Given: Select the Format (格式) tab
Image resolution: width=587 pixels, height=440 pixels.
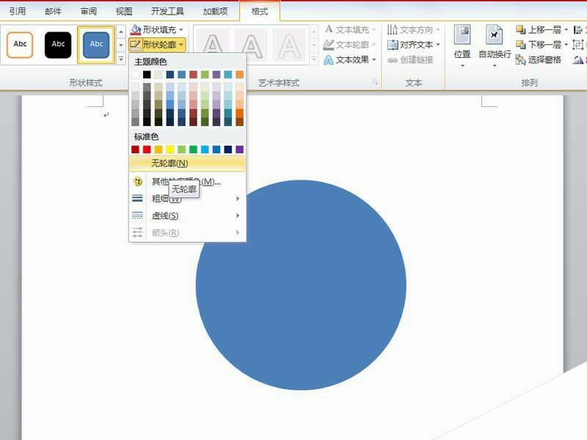Looking at the screenshot, I should [x=260, y=11].
